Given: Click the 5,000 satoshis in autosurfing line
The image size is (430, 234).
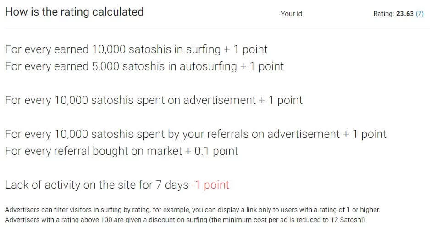Looking at the screenshot, I should [x=144, y=66].
